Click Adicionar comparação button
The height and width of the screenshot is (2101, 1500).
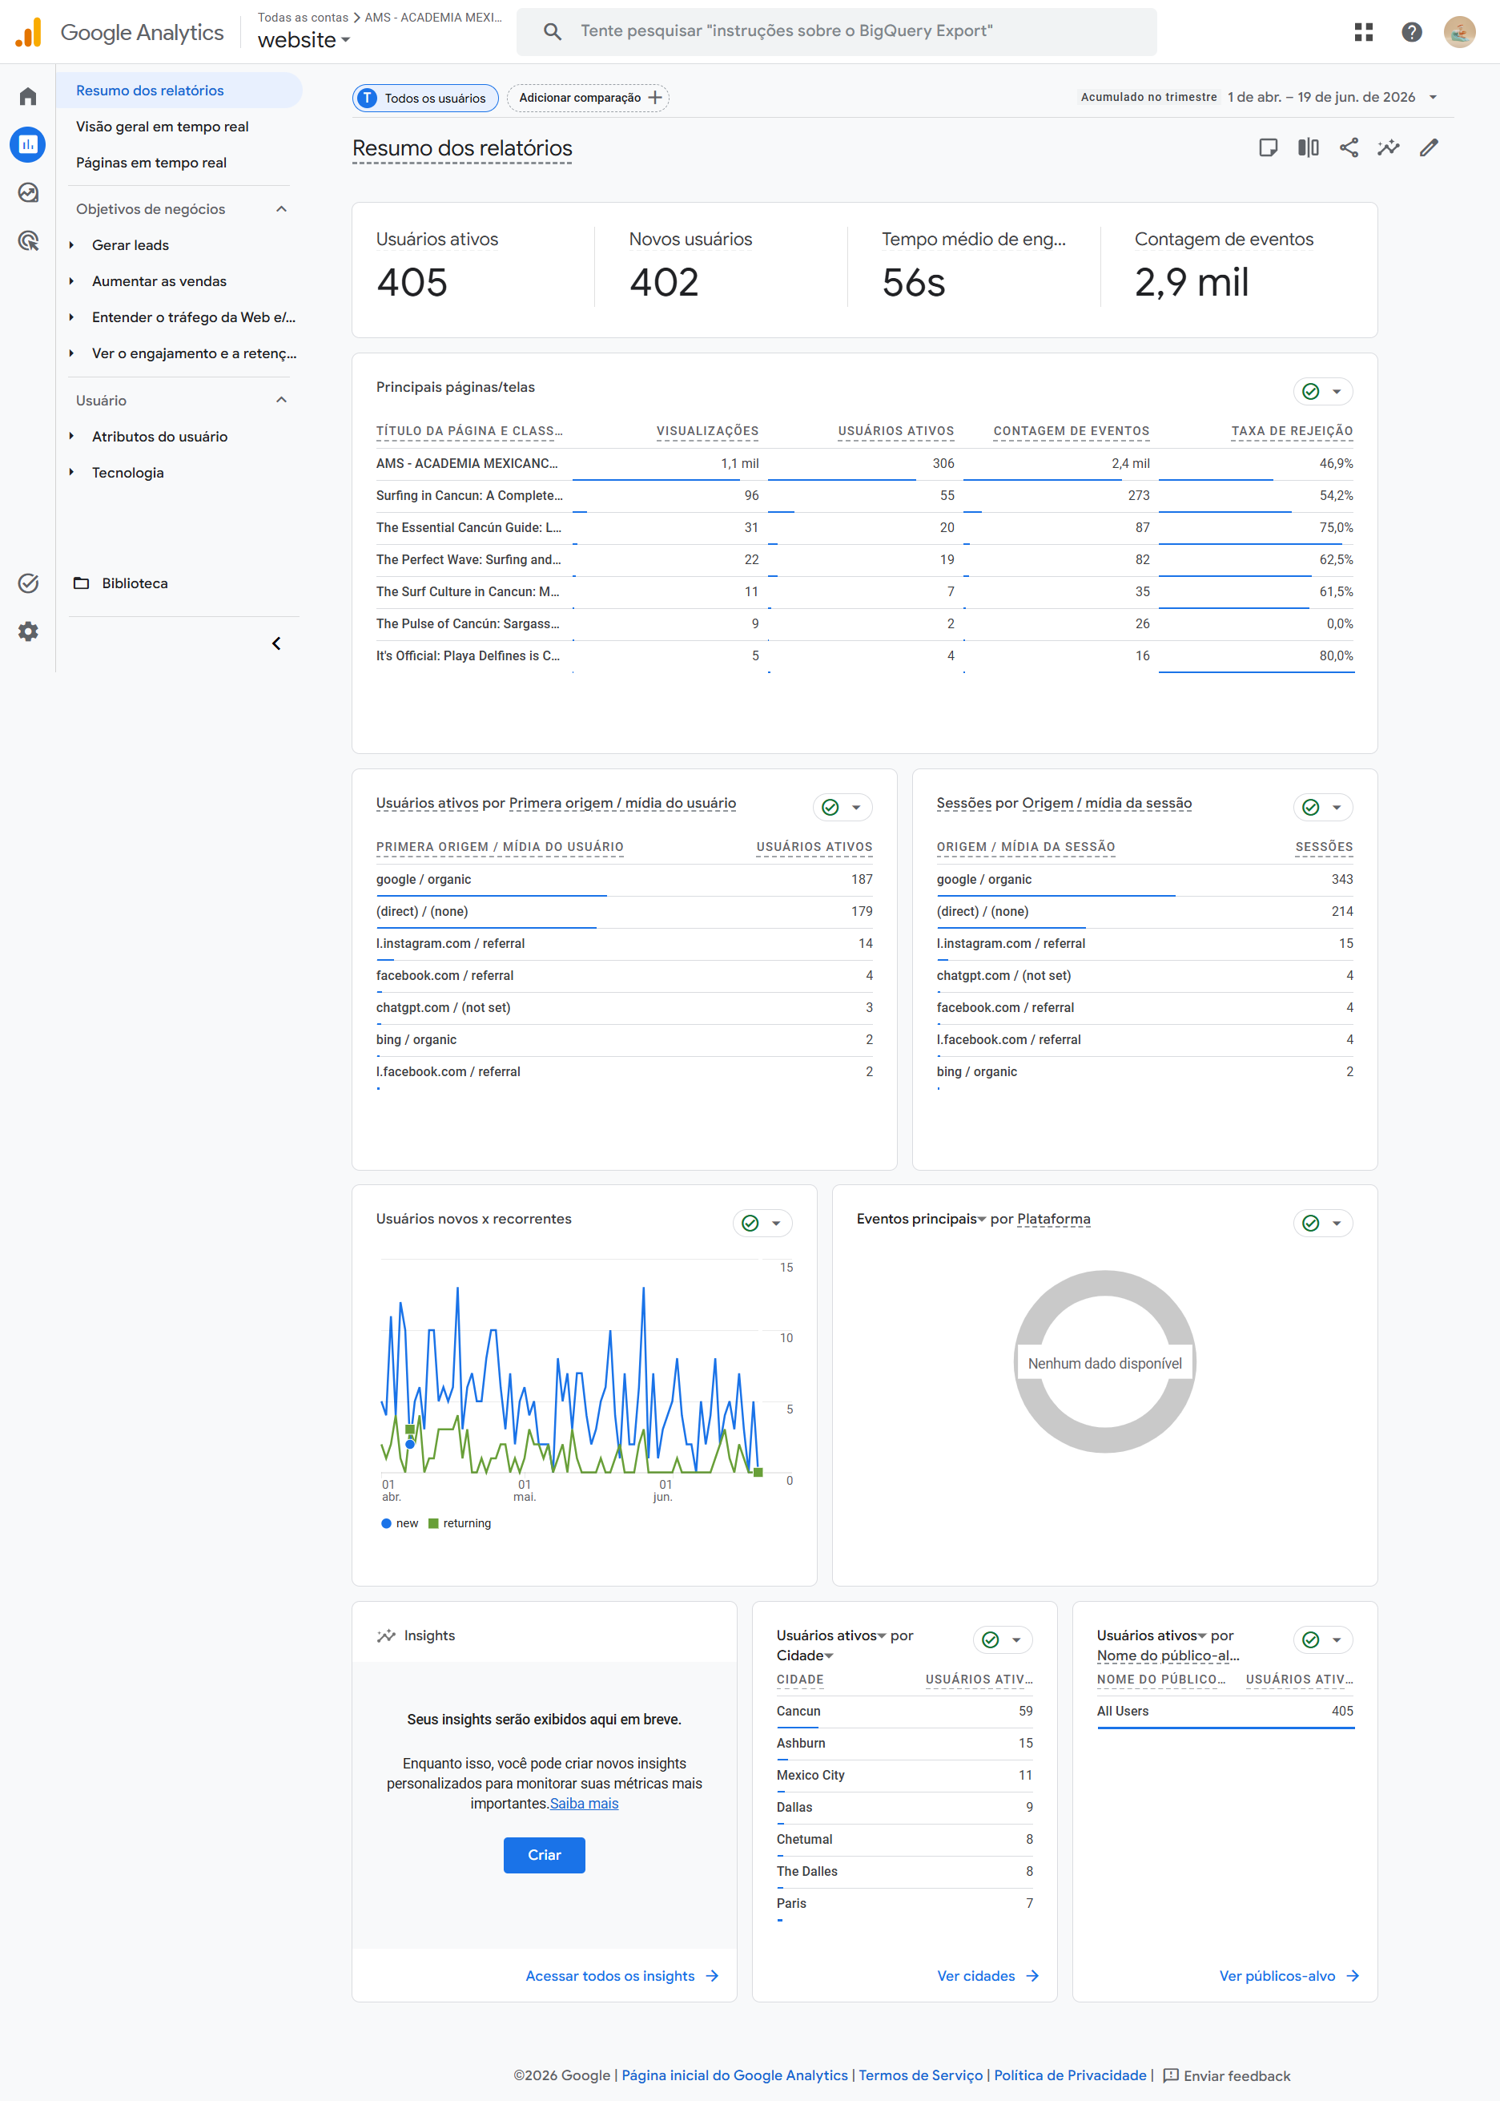coord(589,98)
